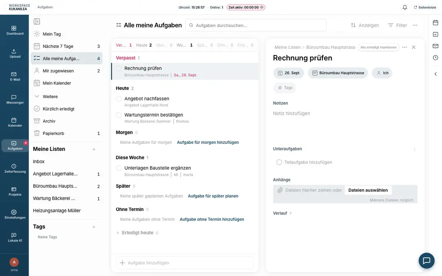Screen dimensions: 442x276
Task: Open clock icon in right rail
Action: coord(435,58)
